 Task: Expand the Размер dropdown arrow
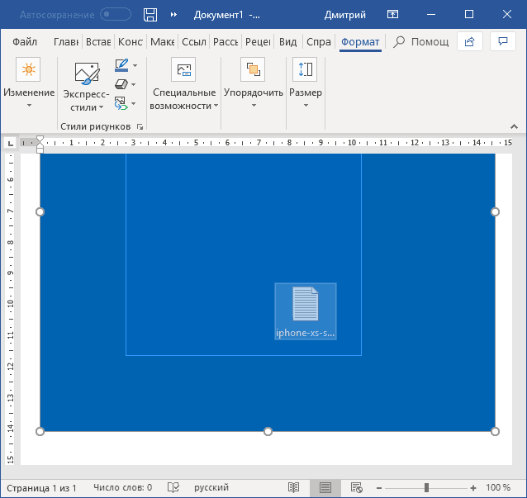[x=306, y=106]
